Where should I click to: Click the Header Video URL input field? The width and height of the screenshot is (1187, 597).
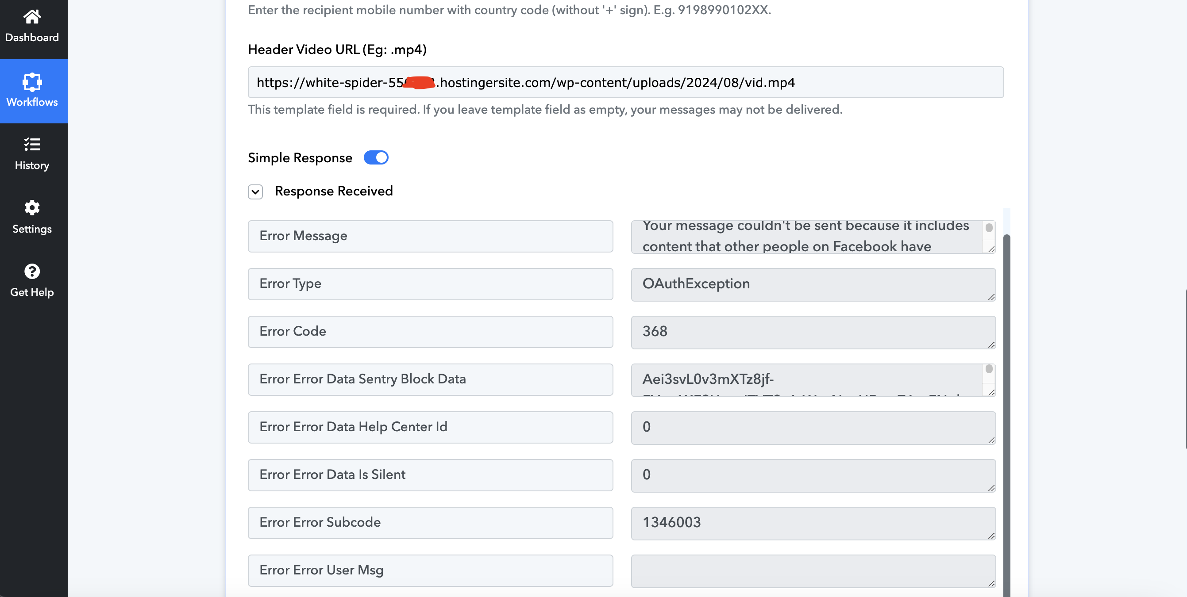point(625,82)
